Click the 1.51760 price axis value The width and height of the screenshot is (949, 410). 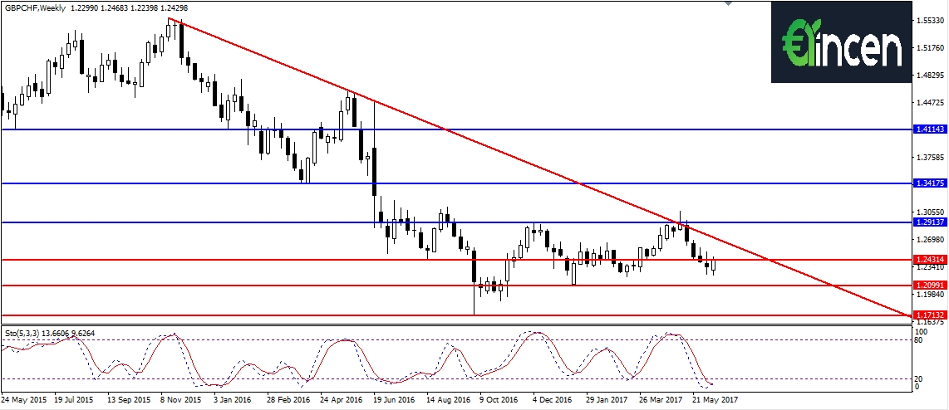pos(930,48)
